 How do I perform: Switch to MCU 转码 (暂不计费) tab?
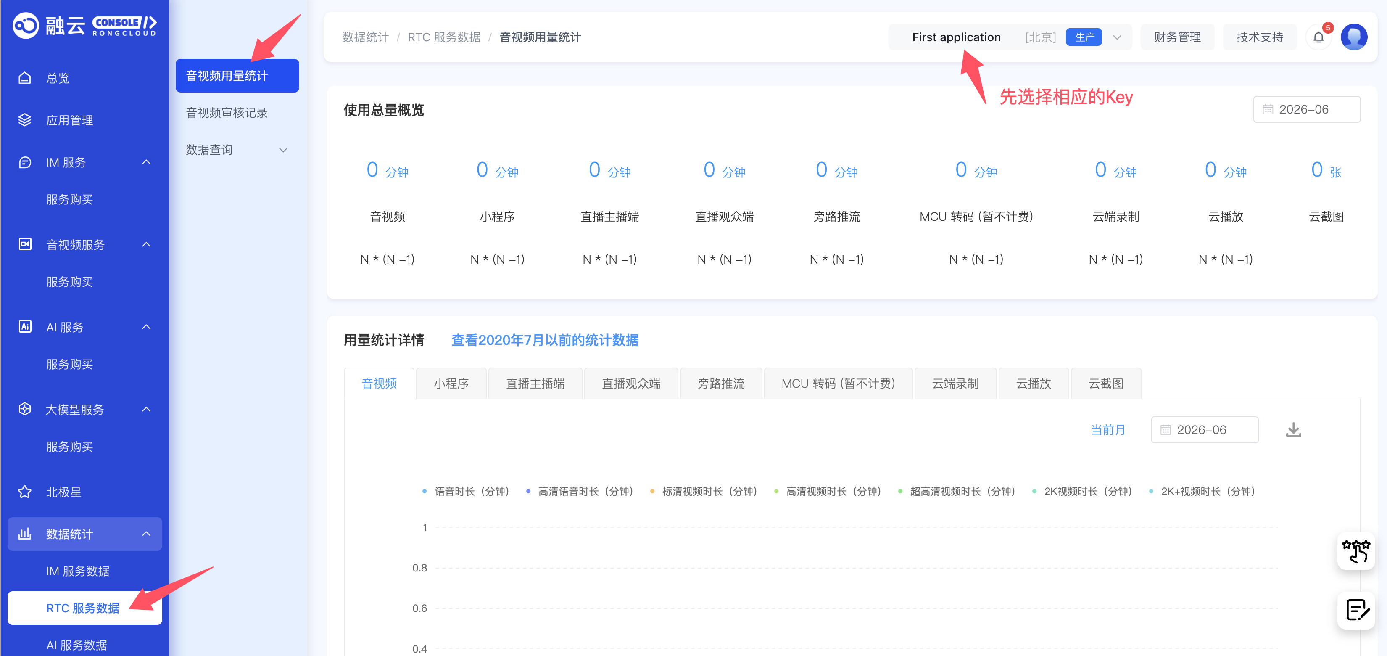coord(839,384)
